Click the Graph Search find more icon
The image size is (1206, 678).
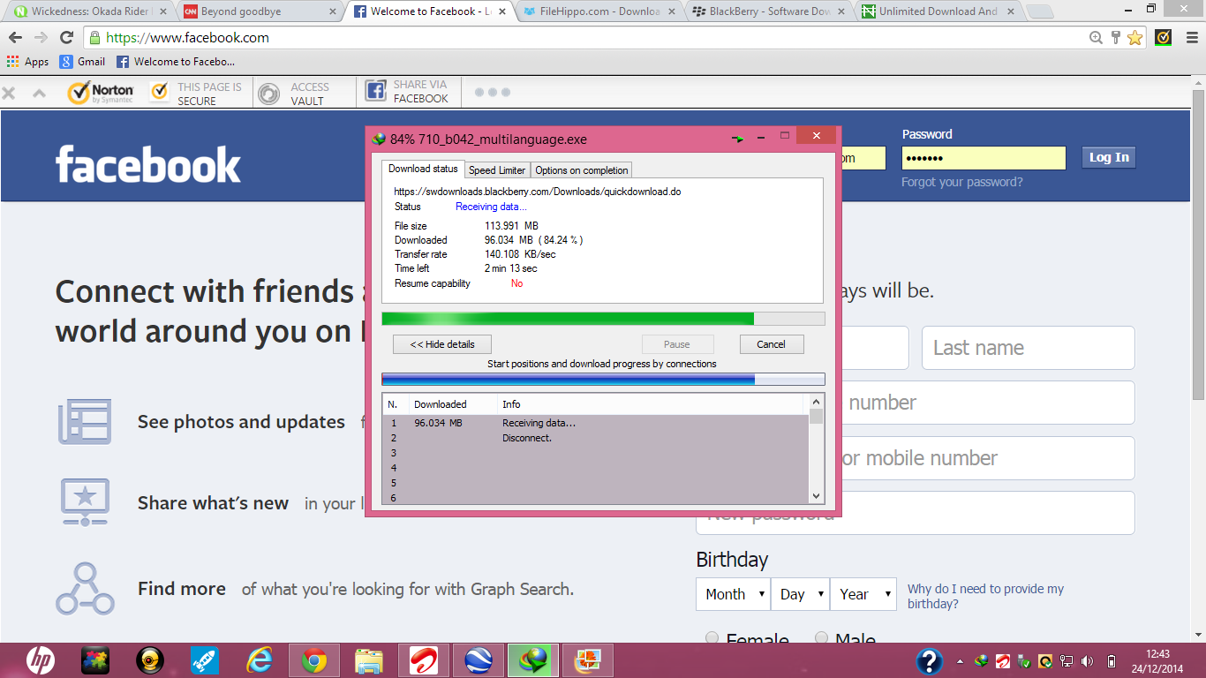point(85,589)
